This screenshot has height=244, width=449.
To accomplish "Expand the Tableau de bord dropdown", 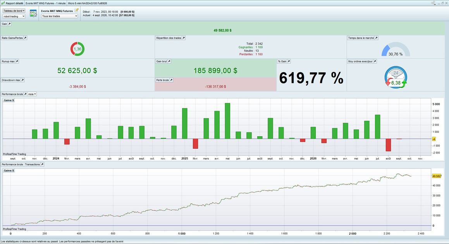I will point(14,10).
